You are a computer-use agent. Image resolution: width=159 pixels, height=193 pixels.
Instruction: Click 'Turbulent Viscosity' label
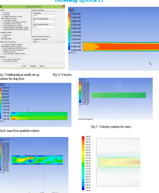[x=40, y=39]
